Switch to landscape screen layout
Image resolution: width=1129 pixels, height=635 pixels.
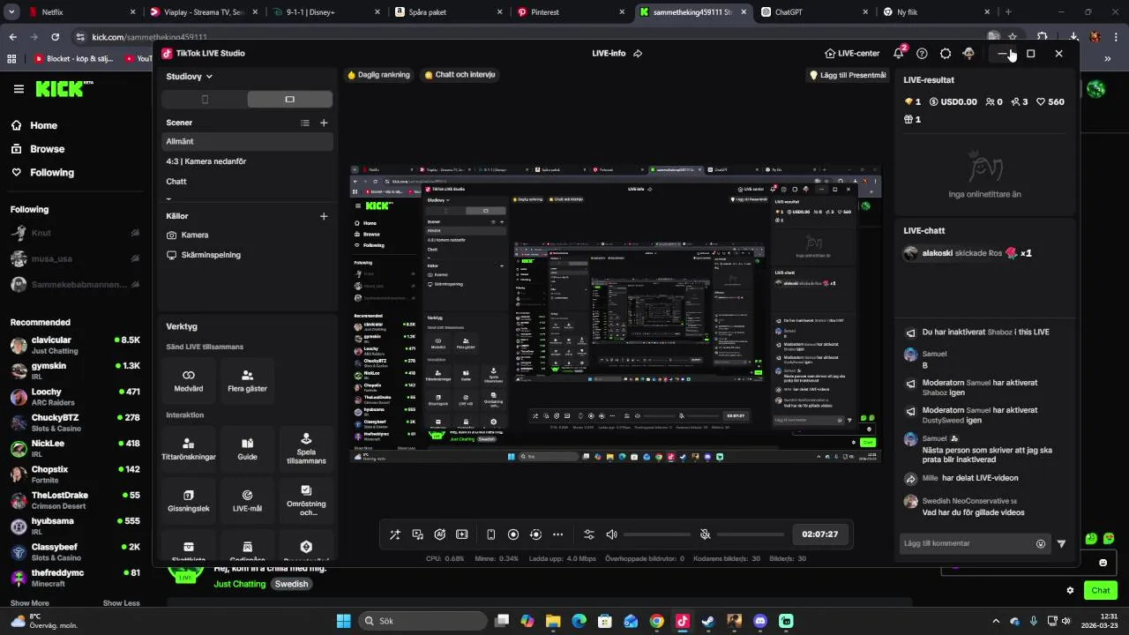click(289, 100)
